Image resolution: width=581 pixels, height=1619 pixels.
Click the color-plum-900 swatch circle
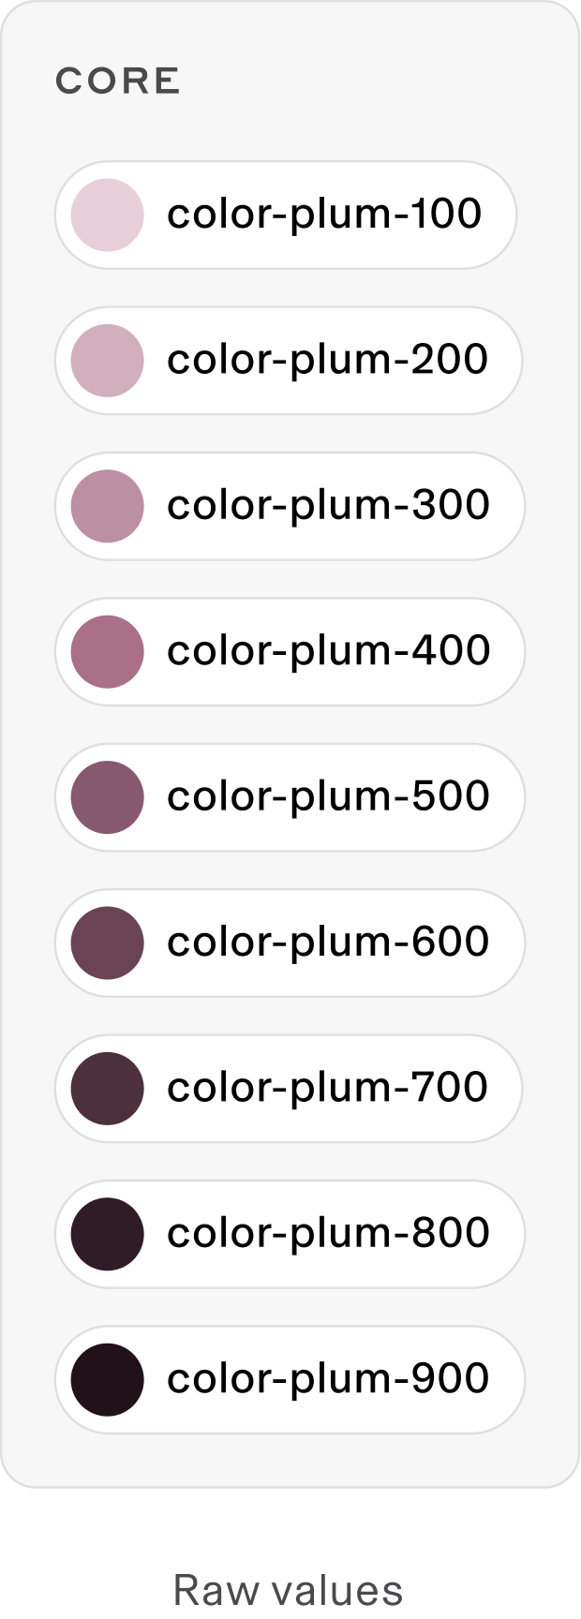tap(108, 1379)
